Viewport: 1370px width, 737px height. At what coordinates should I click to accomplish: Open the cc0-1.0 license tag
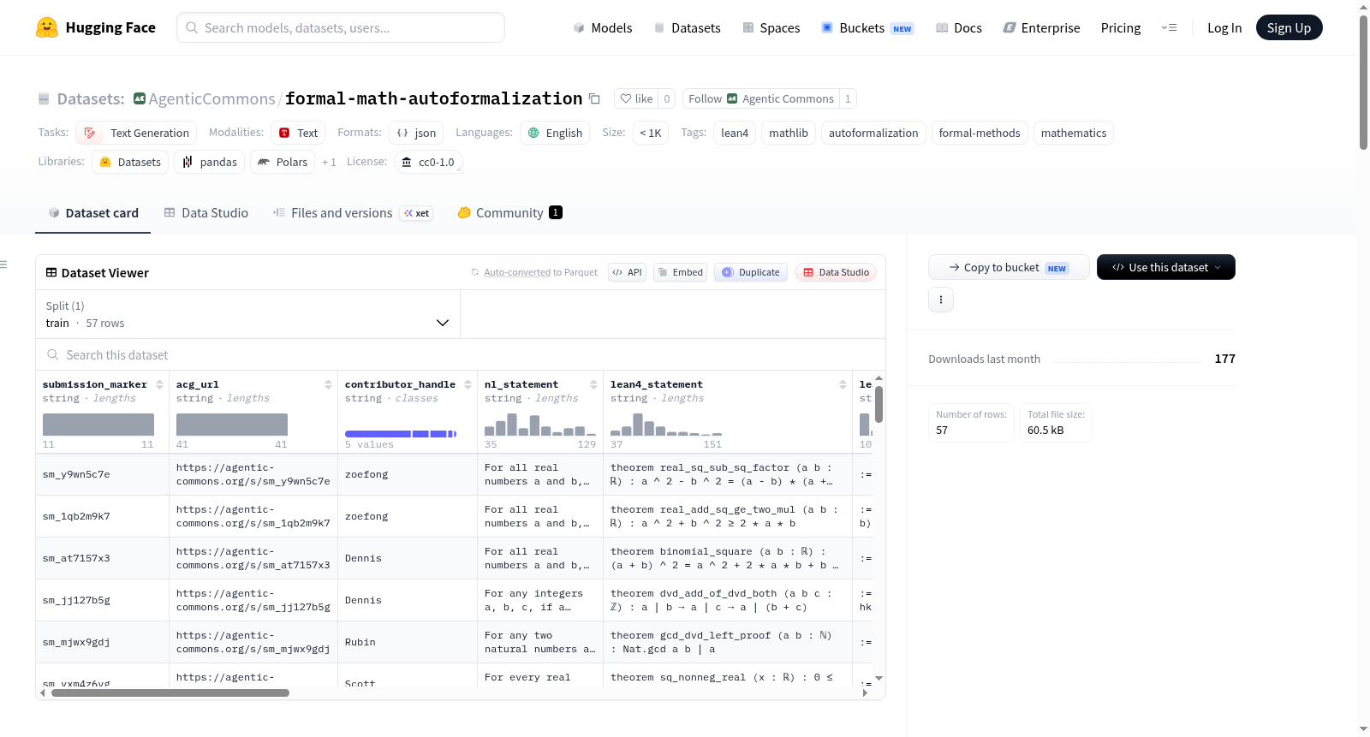(x=428, y=162)
